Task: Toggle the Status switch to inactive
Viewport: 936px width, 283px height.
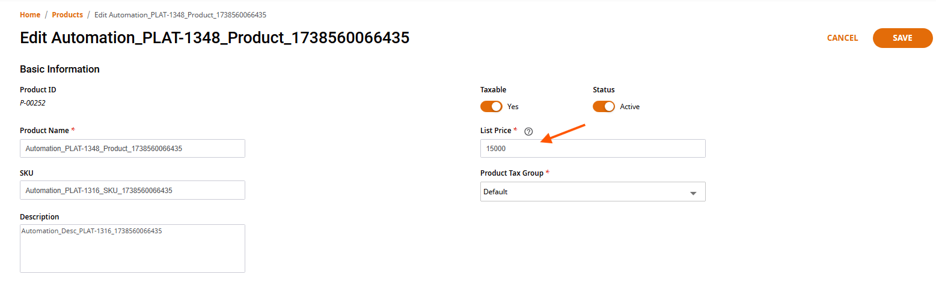Action: (604, 106)
